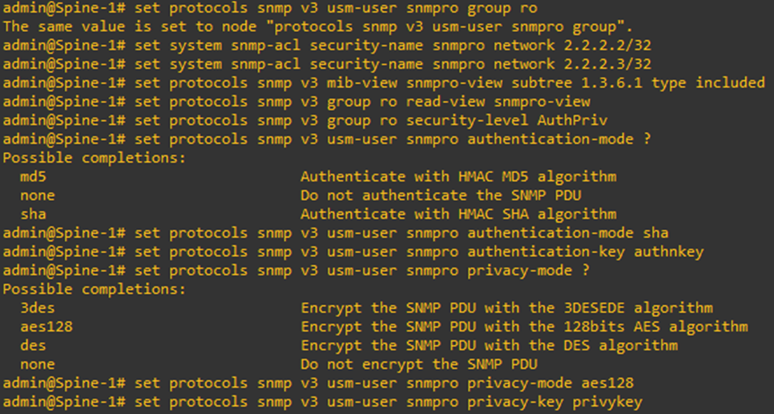Viewport: 774px width, 414px height.
Task: Click the '128bits AES algorithm' description line
Action: tap(524, 327)
